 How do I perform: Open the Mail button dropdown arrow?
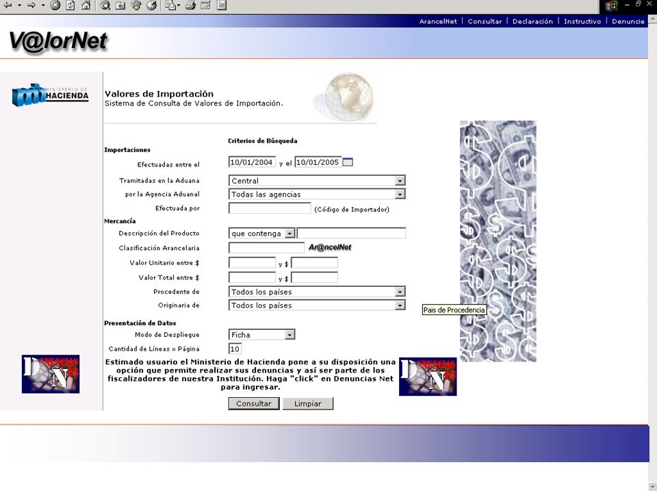pyautogui.click(x=179, y=5)
